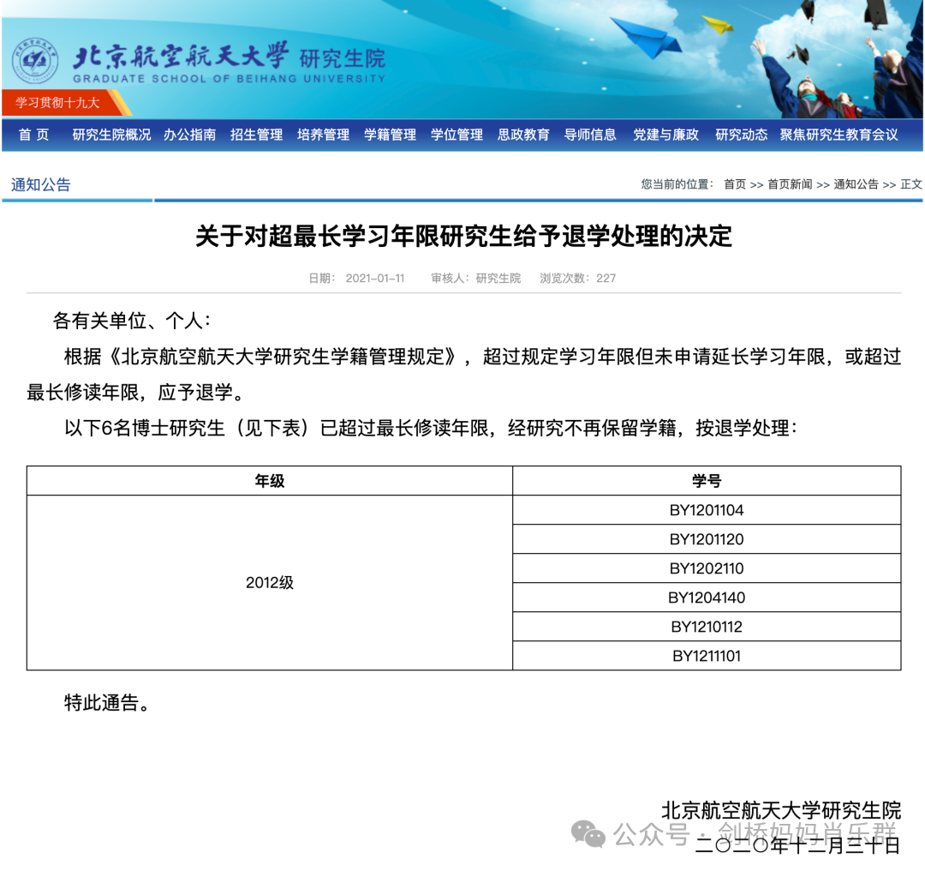Navigate to 培养管理
Image resolution: width=925 pixels, height=871 pixels.
click(322, 135)
